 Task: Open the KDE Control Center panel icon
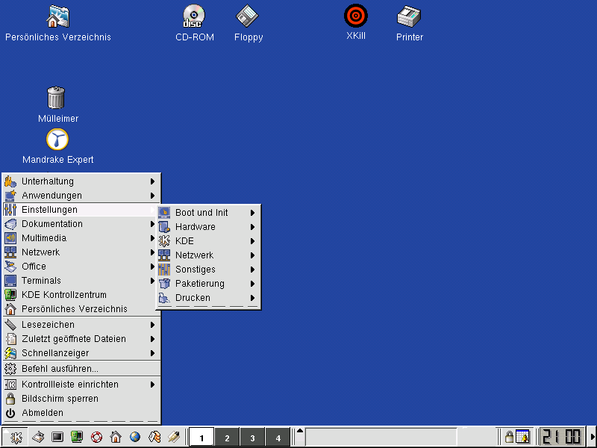pyautogui.click(x=77, y=437)
